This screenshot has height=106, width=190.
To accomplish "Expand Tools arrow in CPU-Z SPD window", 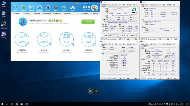I will pyautogui.click(x=163, y=78).
